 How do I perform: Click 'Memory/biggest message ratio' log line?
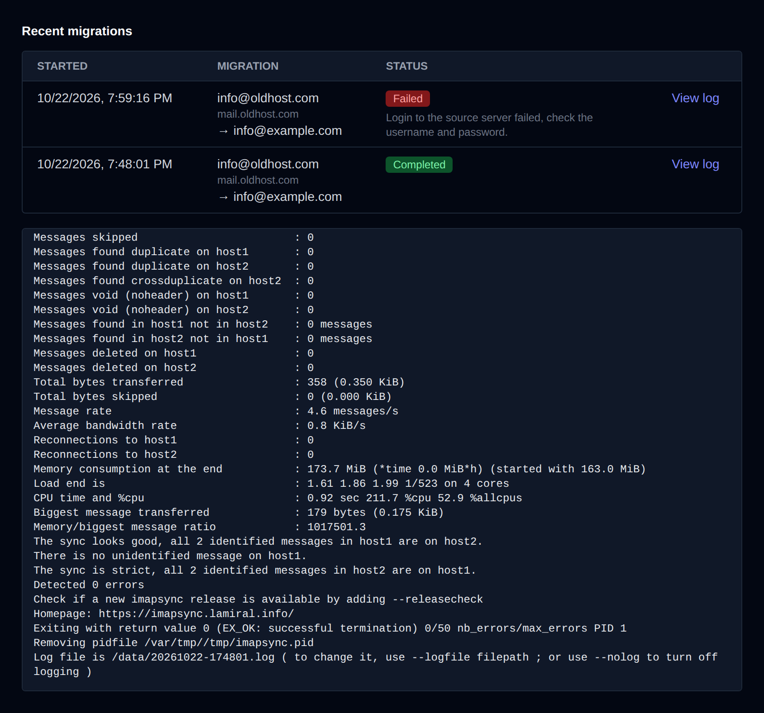tap(200, 527)
